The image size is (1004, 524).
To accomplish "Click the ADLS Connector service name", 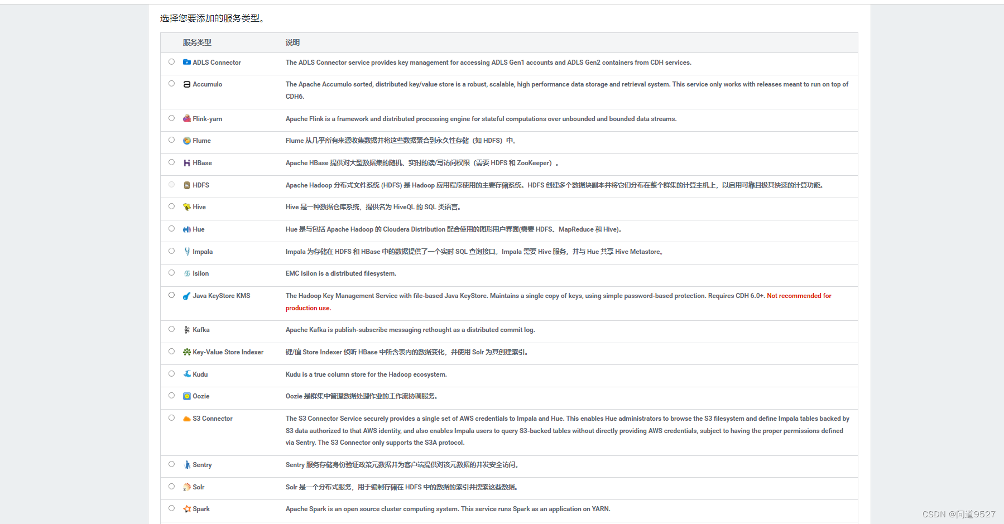I will [217, 63].
